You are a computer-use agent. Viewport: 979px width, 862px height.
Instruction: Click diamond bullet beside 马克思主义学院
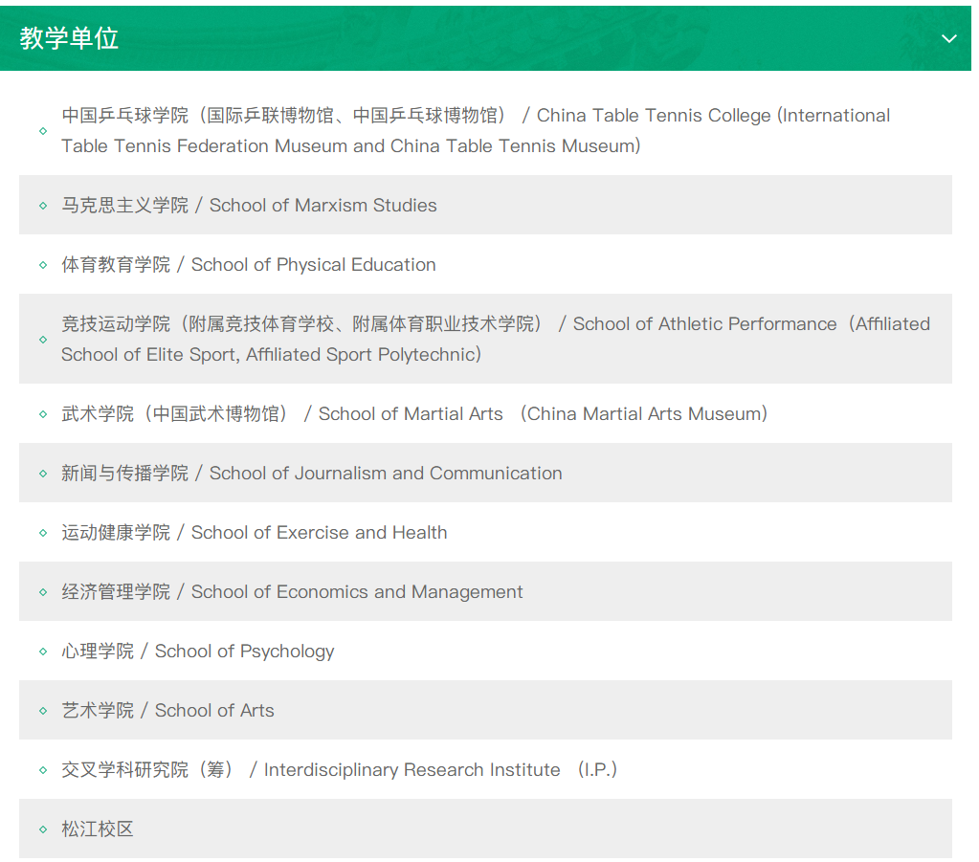[43, 206]
